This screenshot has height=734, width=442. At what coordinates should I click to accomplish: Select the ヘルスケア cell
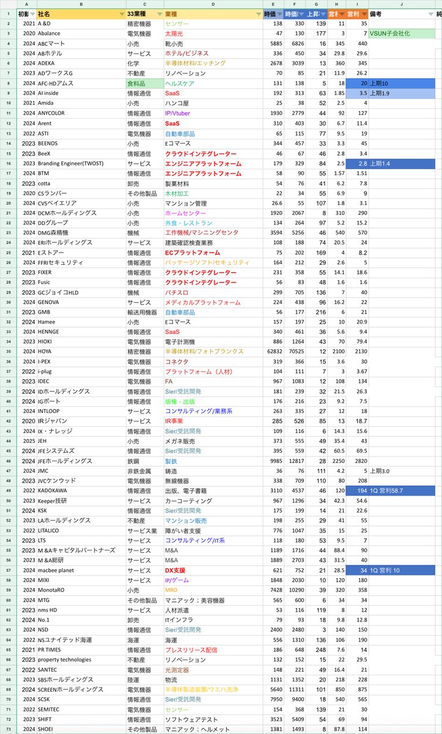coord(213,83)
